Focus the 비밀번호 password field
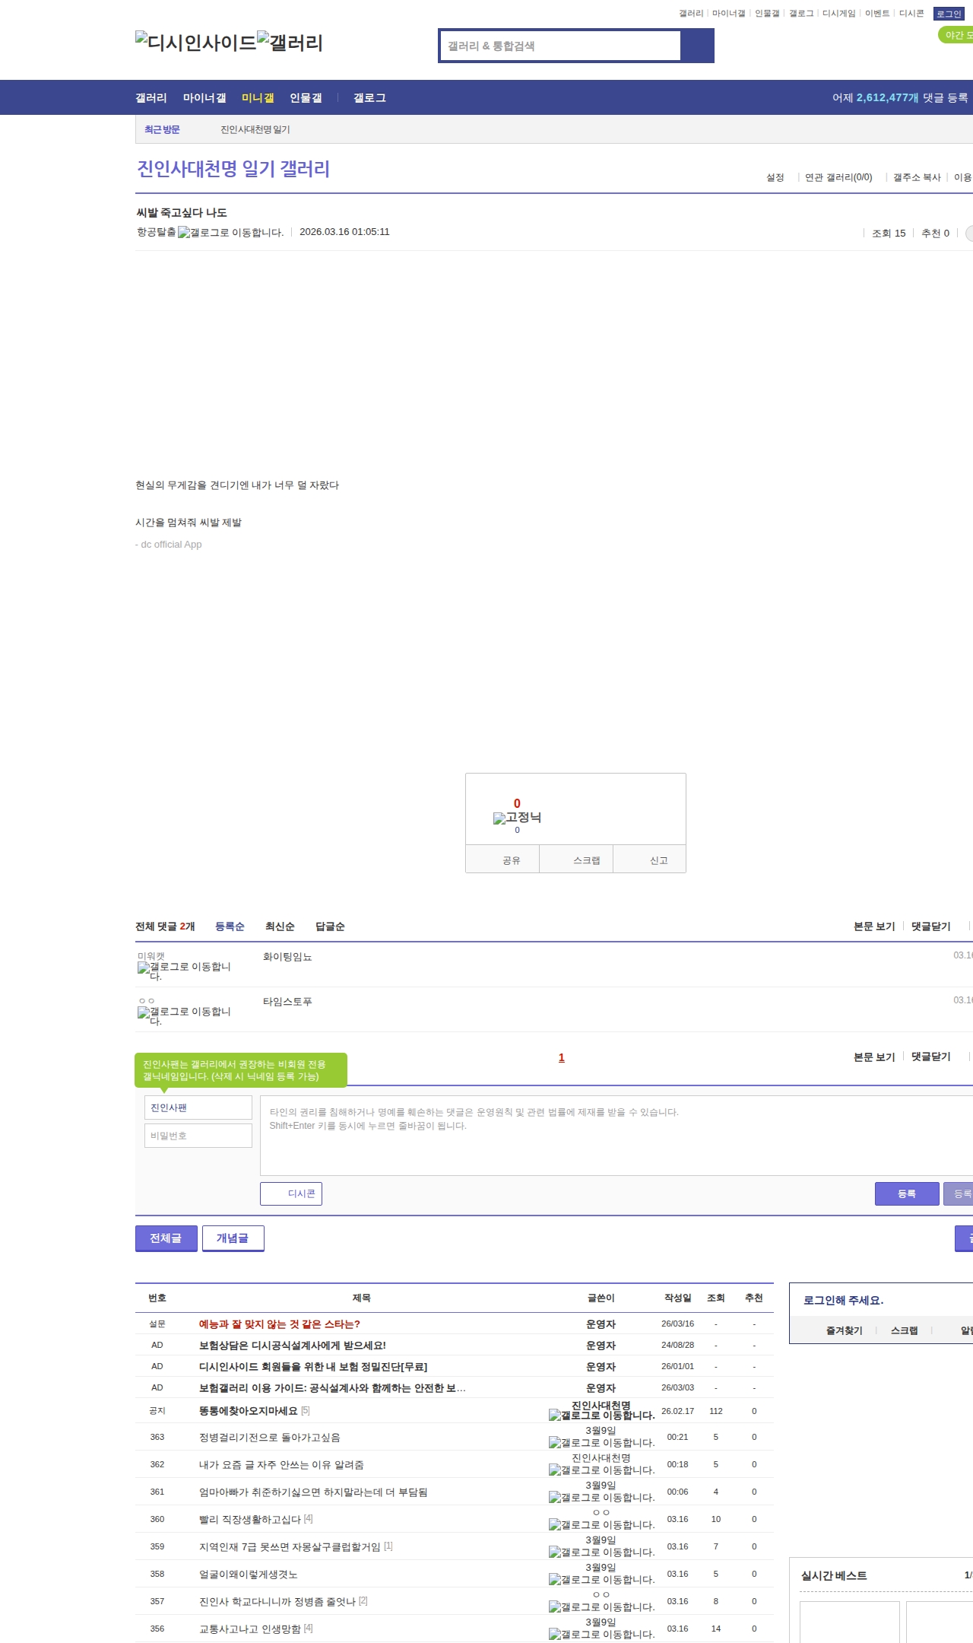 [198, 1136]
